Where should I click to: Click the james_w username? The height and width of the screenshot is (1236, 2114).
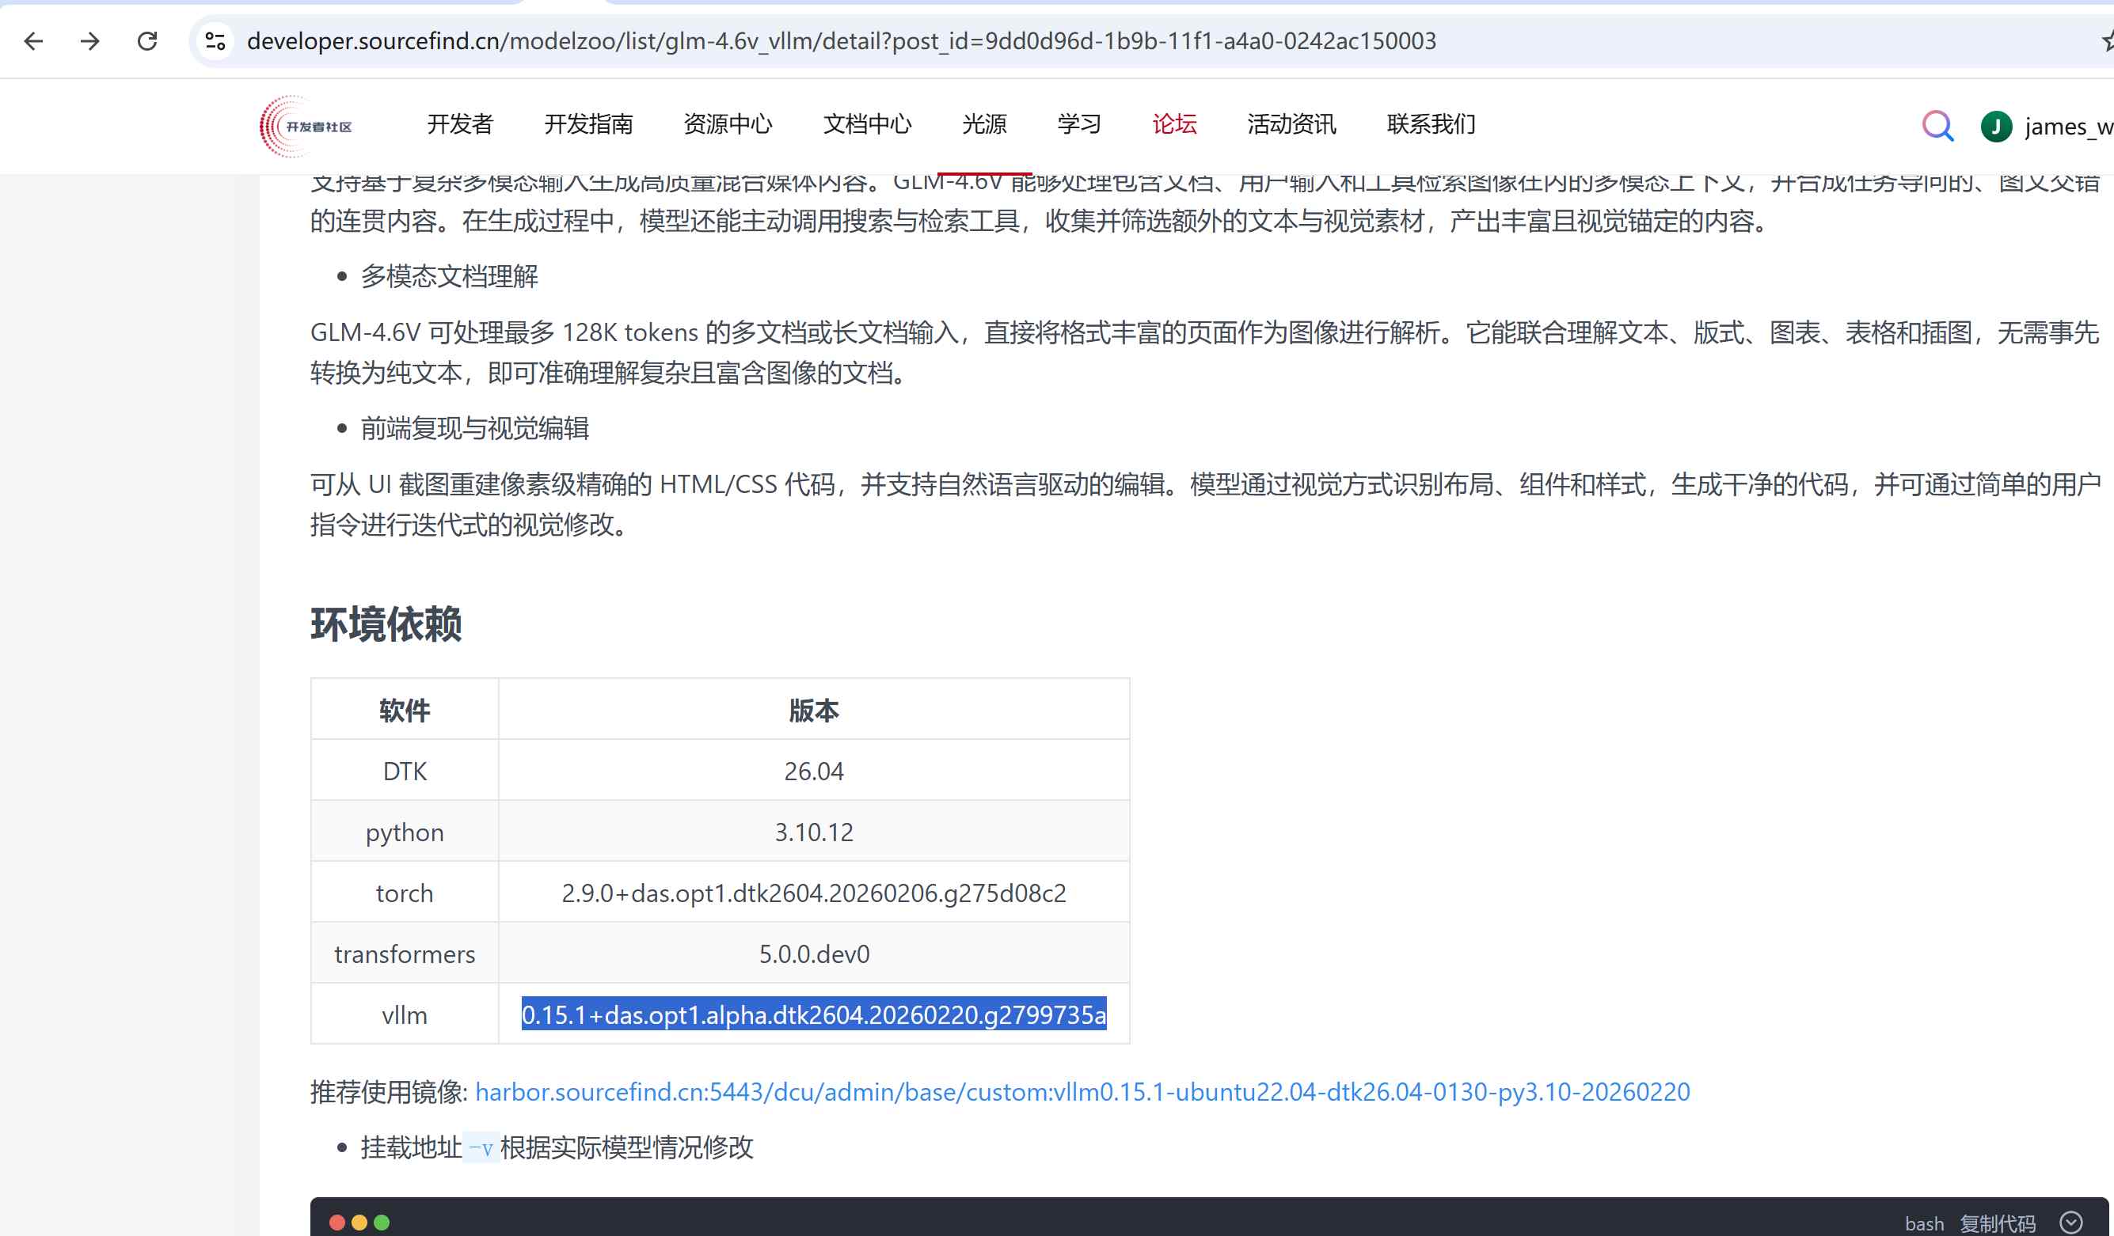(x=2068, y=127)
